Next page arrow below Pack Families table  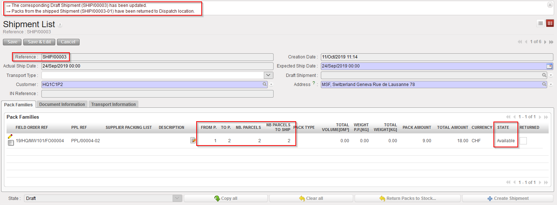click(x=540, y=183)
